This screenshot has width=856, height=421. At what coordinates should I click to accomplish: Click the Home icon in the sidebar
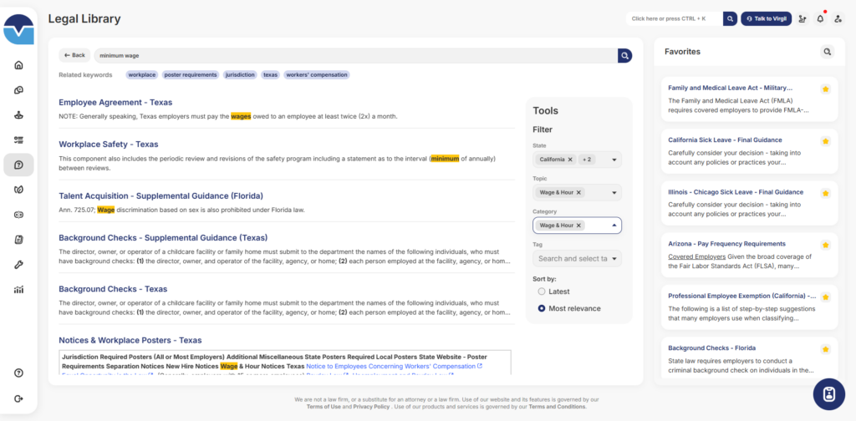pos(18,65)
